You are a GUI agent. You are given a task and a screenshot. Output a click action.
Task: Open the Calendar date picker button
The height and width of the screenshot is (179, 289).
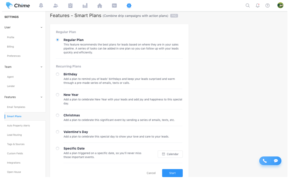pos(170,154)
